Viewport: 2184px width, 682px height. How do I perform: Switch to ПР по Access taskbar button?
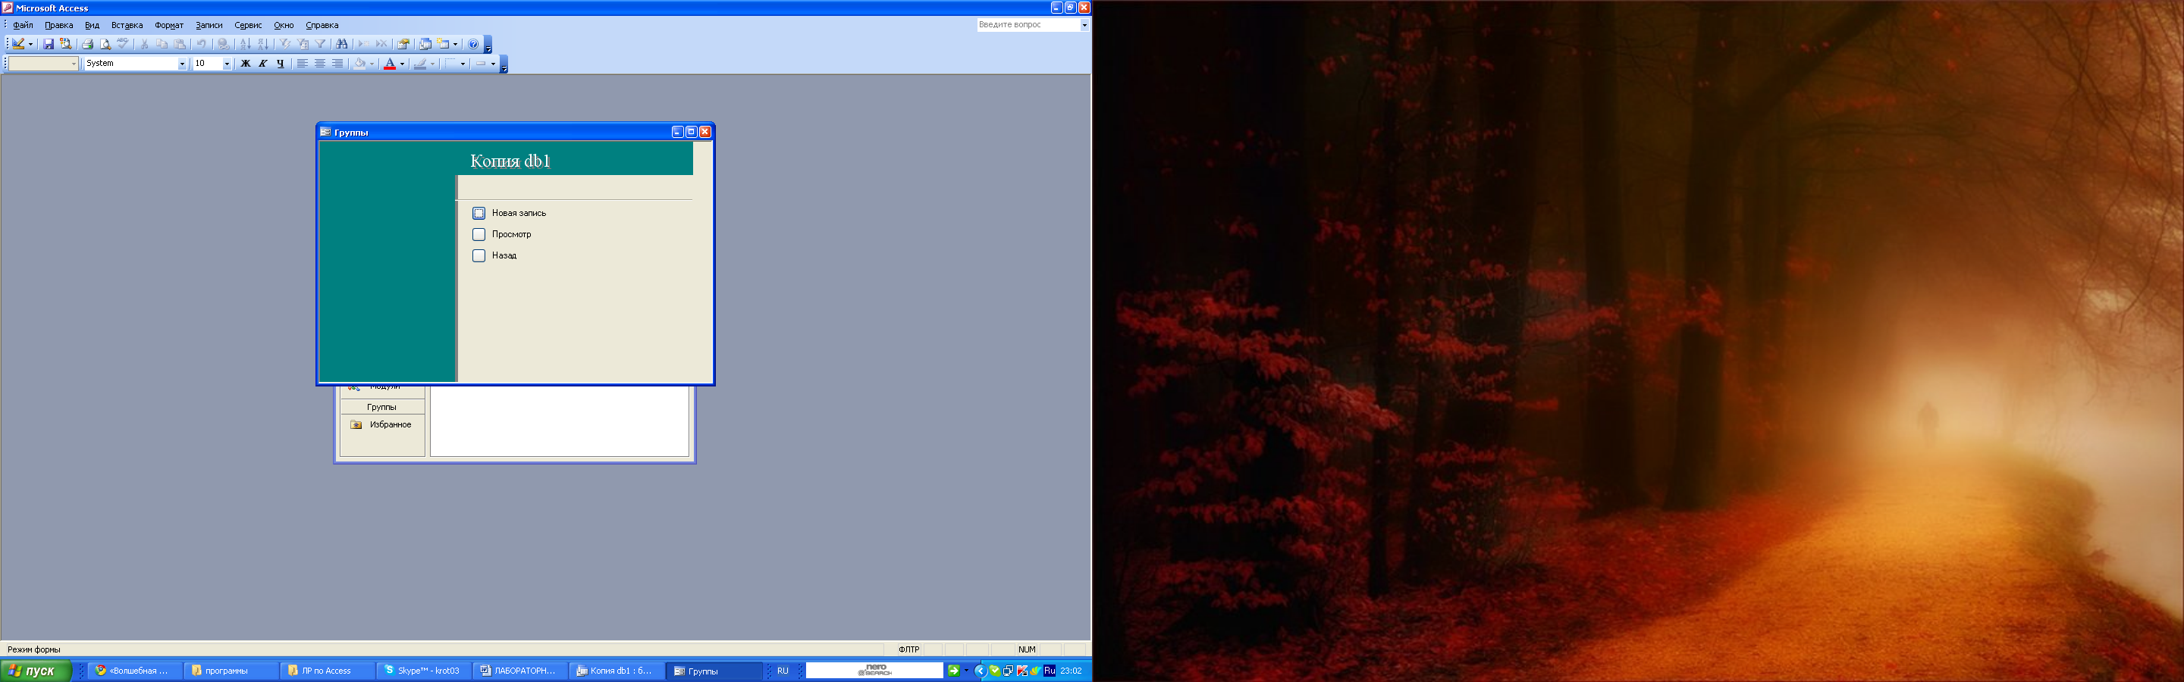[326, 671]
